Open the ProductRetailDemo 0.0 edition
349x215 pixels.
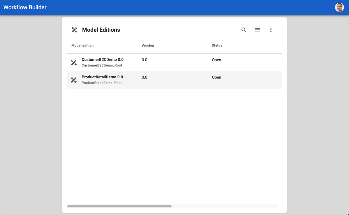102,77
